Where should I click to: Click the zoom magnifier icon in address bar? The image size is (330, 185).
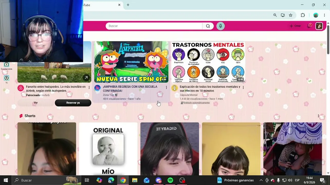(275, 15)
